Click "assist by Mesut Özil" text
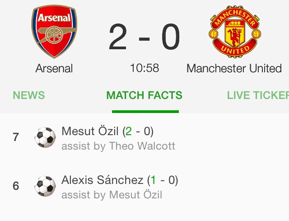 112,195
